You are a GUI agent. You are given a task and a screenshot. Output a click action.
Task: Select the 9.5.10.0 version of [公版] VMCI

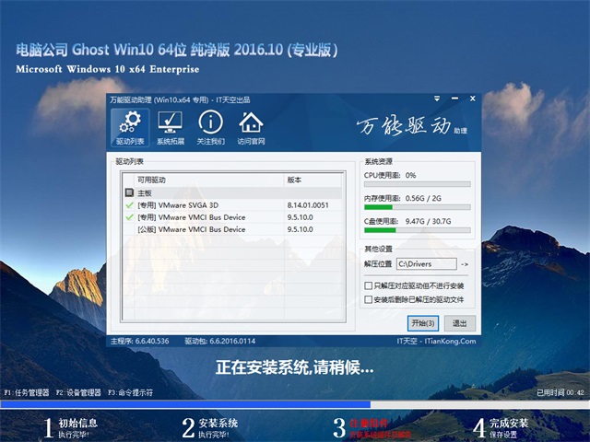[x=300, y=229]
